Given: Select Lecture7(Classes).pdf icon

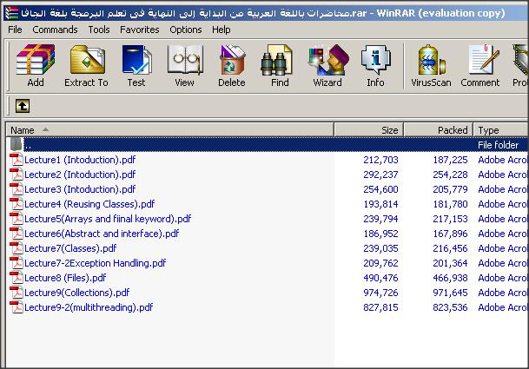Looking at the screenshot, I should [x=17, y=248].
